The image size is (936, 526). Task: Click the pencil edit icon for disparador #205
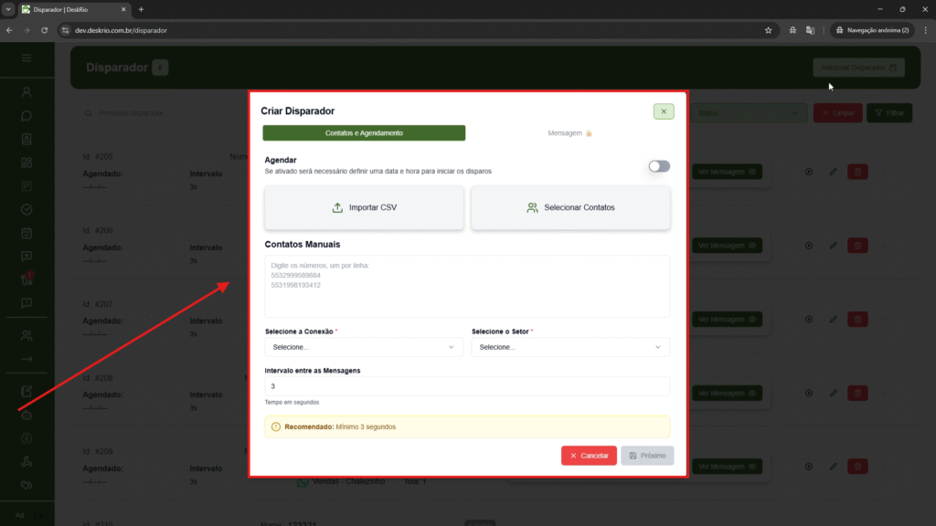point(833,172)
